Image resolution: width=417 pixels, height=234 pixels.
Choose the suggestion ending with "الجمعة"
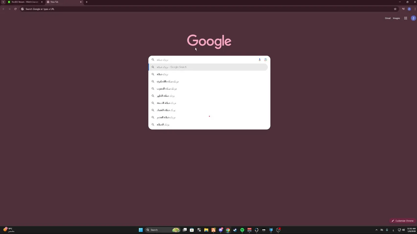click(208, 103)
